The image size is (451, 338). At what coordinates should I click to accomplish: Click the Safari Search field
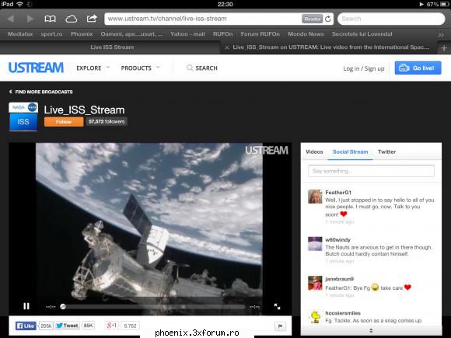tap(391, 19)
